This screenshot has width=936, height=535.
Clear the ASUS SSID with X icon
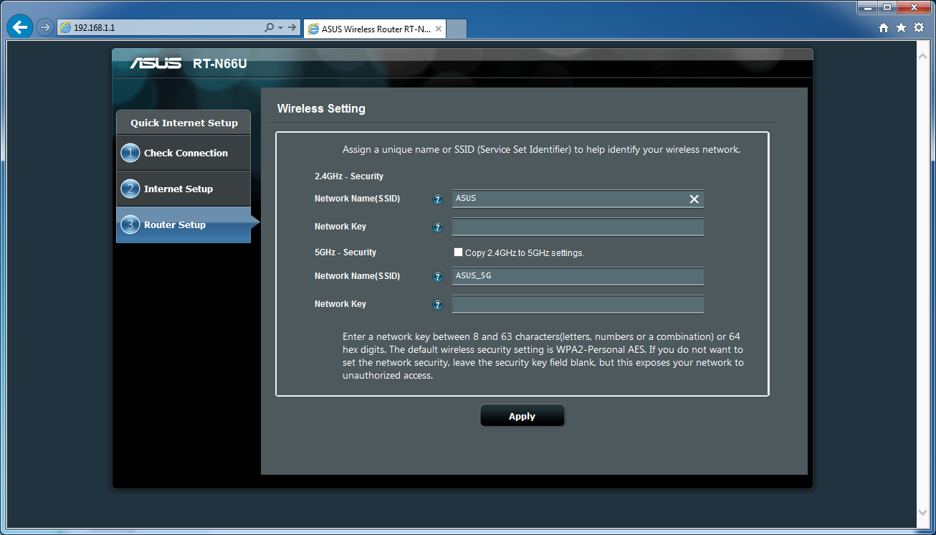(694, 199)
